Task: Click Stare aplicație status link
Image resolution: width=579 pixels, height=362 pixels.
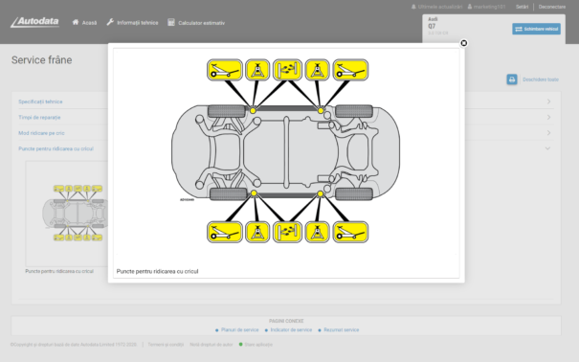Action: 258,344
